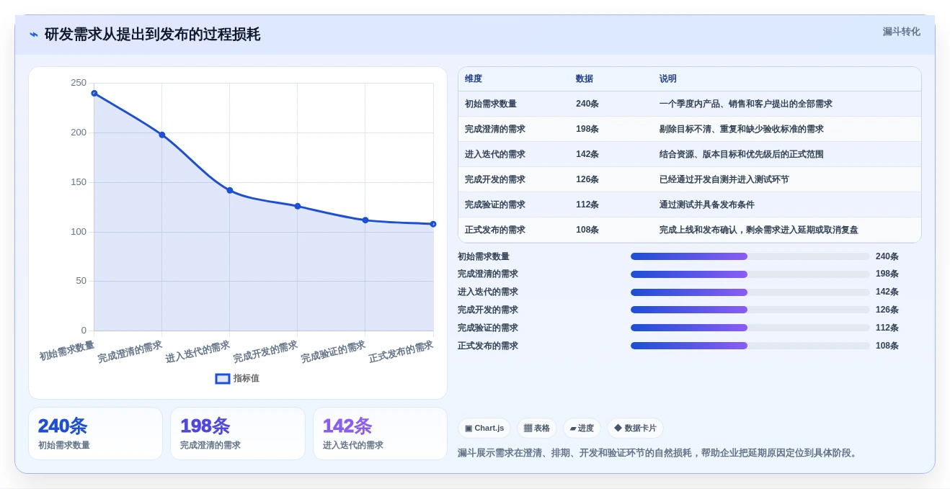Open the 198条 完成澄清的需求 stat card
Viewport: 950px width, 489px height.
click(x=238, y=434)
